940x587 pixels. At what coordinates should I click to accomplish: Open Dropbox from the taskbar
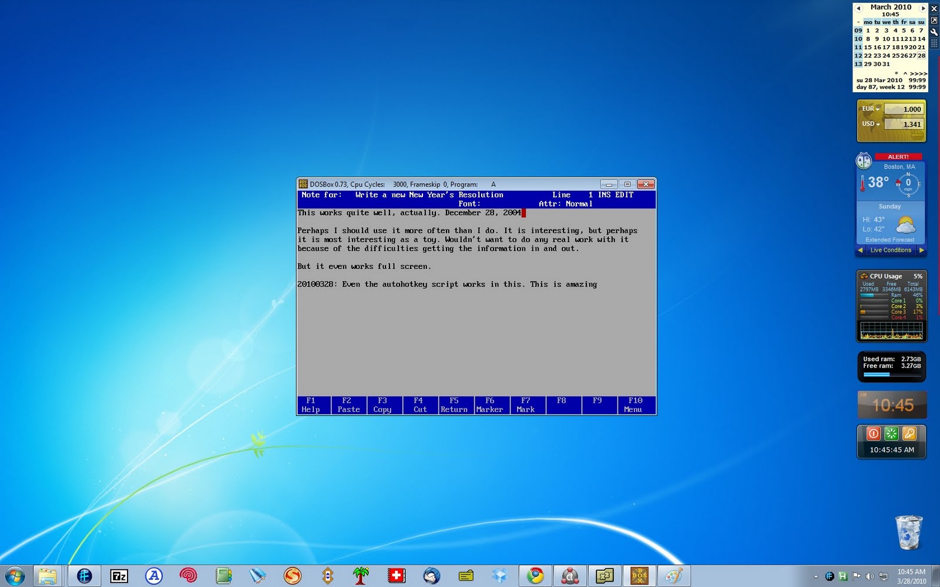pyautogui.click(x=500, y=576)
